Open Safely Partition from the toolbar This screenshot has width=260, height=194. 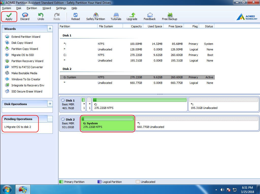pyautogui.click(x=95, y=16)
